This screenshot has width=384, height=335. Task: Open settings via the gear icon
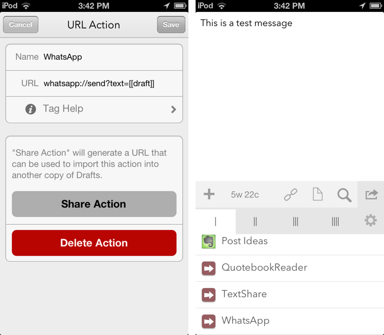click(371, 221)
